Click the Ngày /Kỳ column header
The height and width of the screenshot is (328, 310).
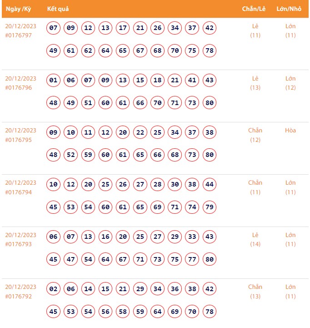pyautogui.click(x=18, y=9)
